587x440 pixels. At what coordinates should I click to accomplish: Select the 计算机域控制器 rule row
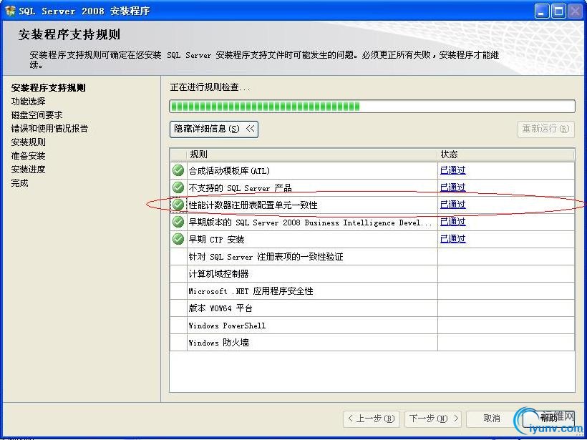pos(372,273)
